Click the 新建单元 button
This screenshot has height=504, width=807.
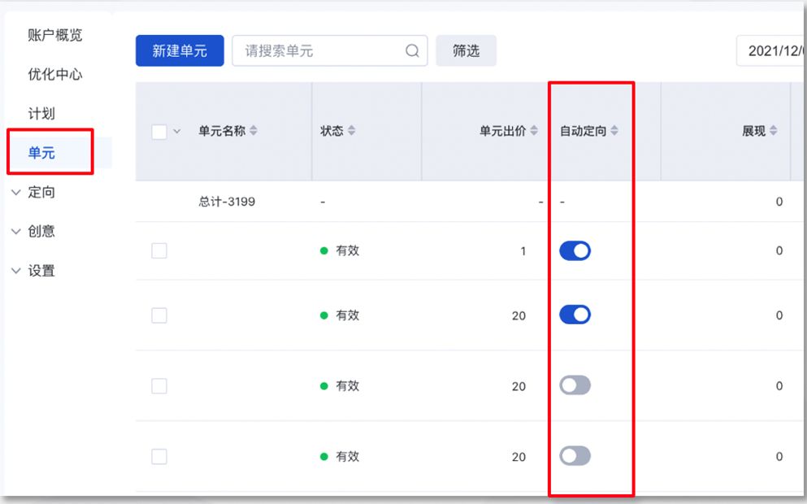pos(180,50)
